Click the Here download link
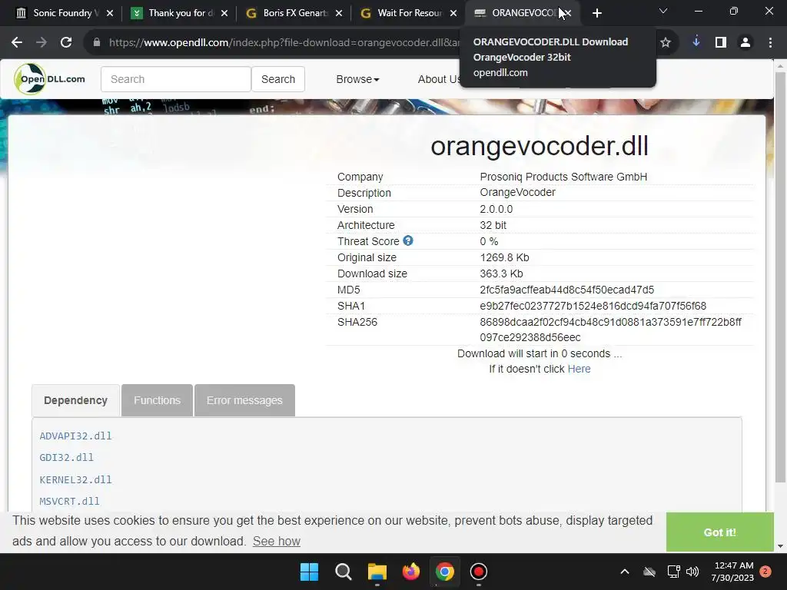This screenshot has height=590, width=787. 579,369
